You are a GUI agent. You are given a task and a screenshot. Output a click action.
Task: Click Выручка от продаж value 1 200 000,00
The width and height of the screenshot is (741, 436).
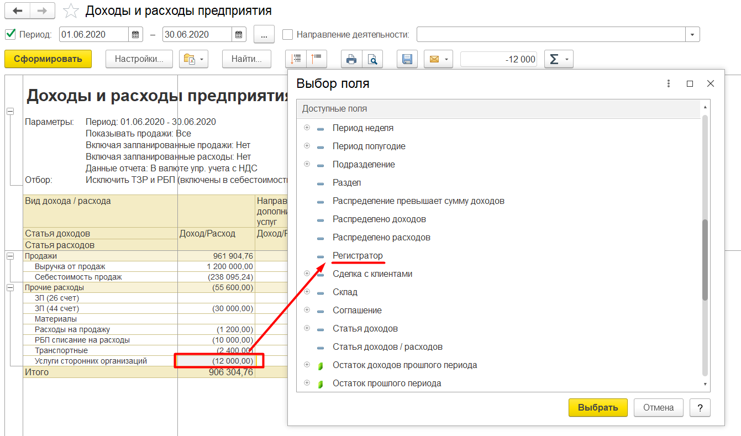pos(216,266)
